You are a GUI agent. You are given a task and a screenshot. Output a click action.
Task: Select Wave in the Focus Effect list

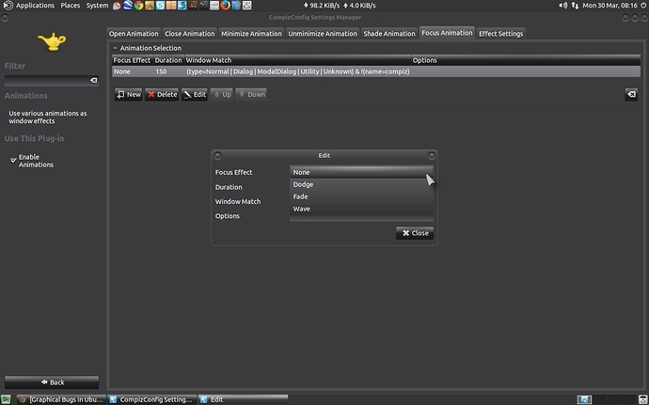[361, 209]
